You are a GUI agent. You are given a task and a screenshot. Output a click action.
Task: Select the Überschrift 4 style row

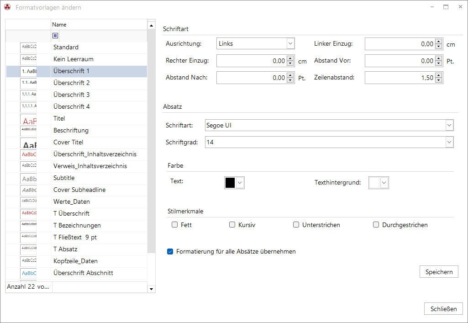(76, 107)
